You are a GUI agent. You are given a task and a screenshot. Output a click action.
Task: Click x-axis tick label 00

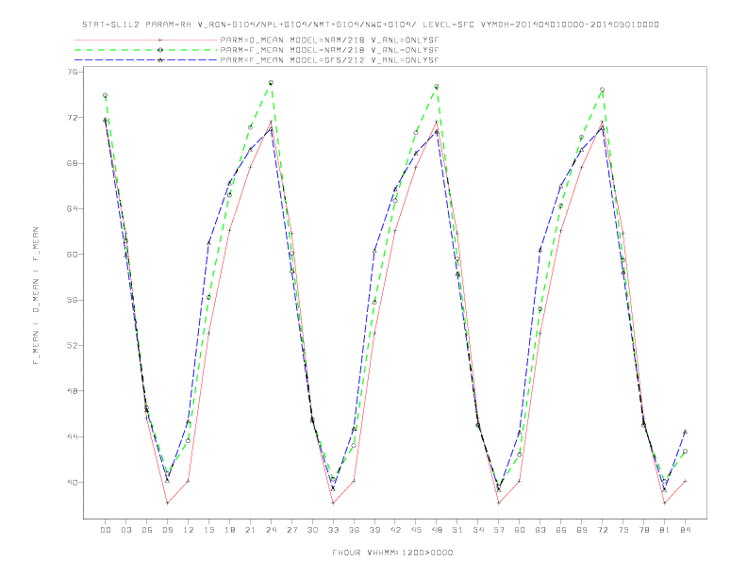click(x=106, y=530)
